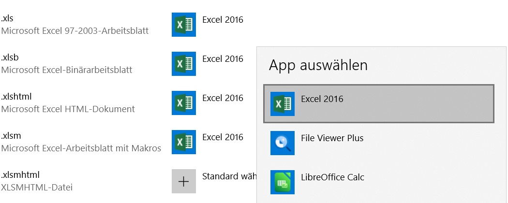Click the Excel icon for .xls
508x203 pixels.
[x=184, y=25]
